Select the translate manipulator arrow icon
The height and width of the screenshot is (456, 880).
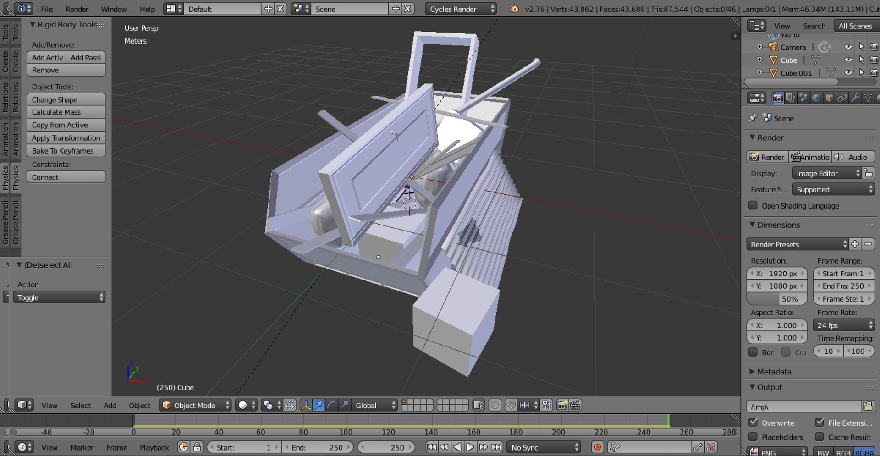pyautogui.click(x=318, y=405)
